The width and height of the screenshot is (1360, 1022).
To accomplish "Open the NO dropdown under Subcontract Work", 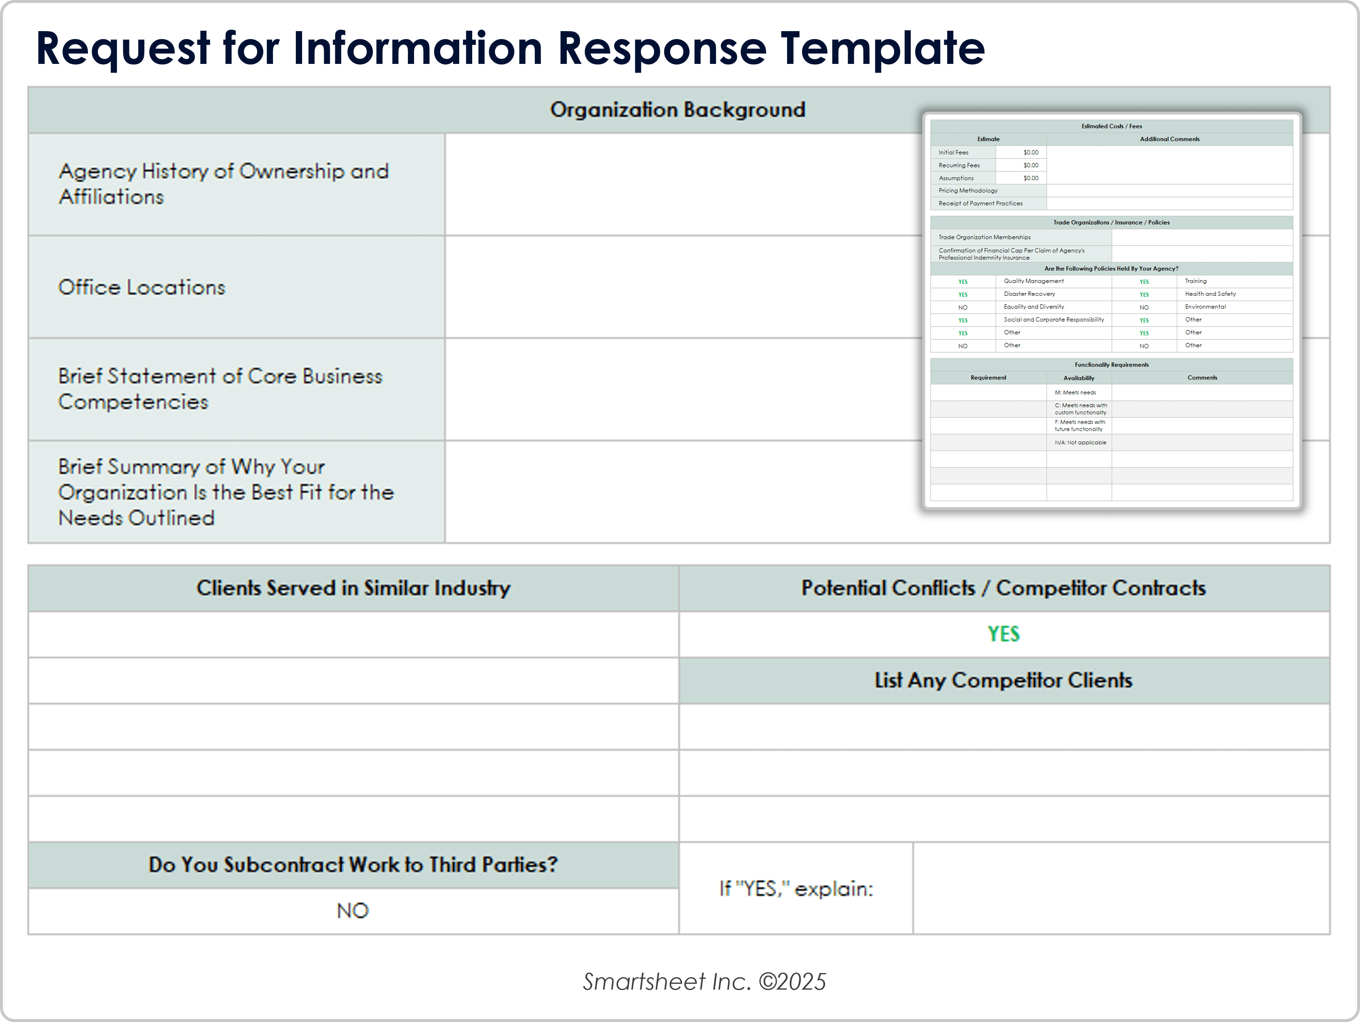I will (353, 911).
